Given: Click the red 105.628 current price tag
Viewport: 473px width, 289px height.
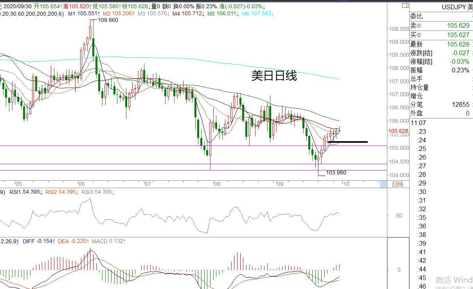Looking at the screenshot, I should [x=398, y=131].
